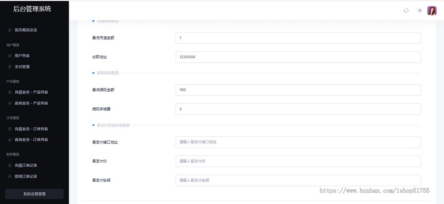Click the bullet icon beside 支付管理

tap(10, 67)
